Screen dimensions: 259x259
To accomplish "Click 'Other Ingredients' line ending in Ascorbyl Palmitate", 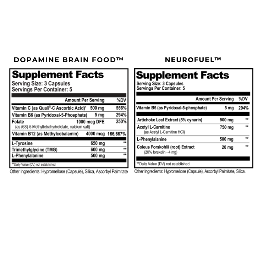I will click(x=69, y=172).
